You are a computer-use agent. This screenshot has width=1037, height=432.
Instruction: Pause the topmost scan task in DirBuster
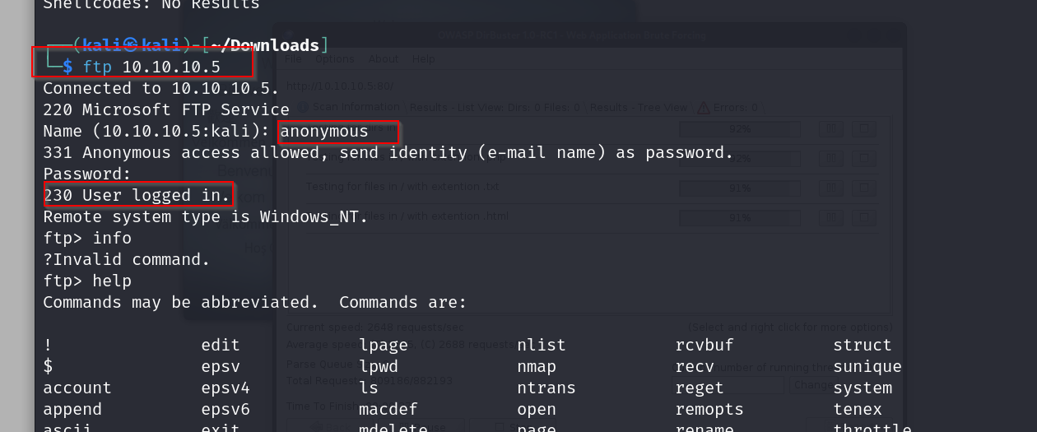830,129
